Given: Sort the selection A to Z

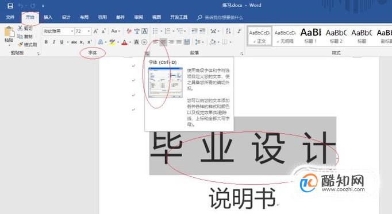Looking at the screenshot, I should tap(228, 31).
